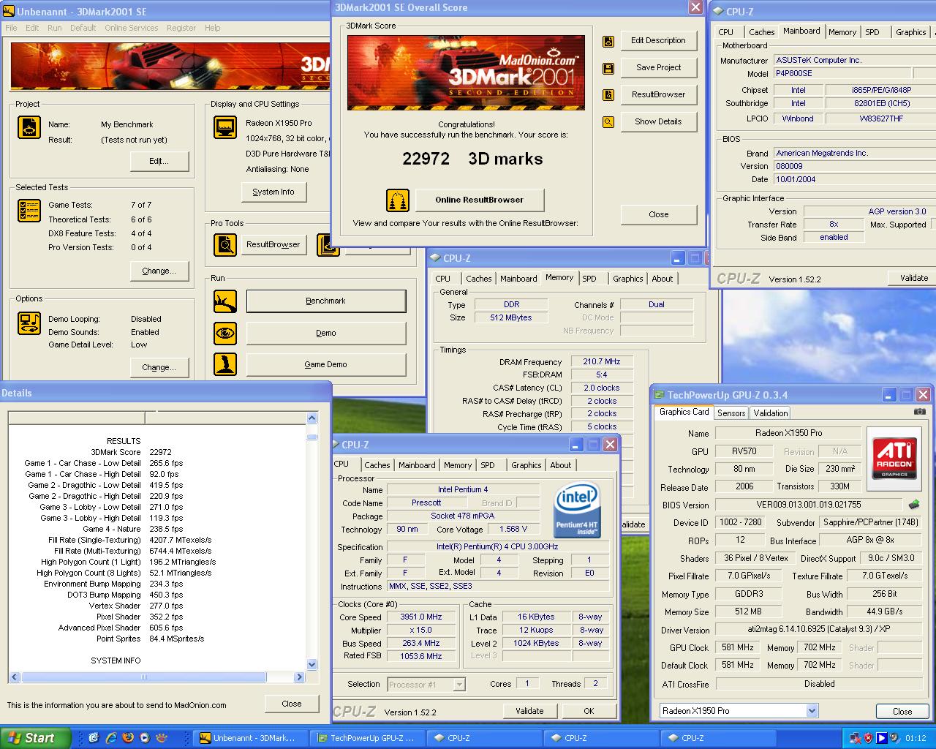Switch to the Sensors tab in GPU-Z

731,413
